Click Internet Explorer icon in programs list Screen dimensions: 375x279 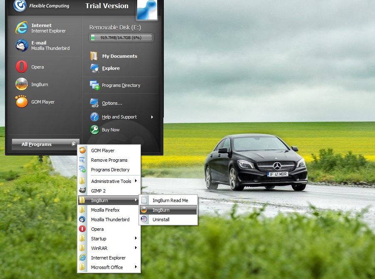coord(82,257)
